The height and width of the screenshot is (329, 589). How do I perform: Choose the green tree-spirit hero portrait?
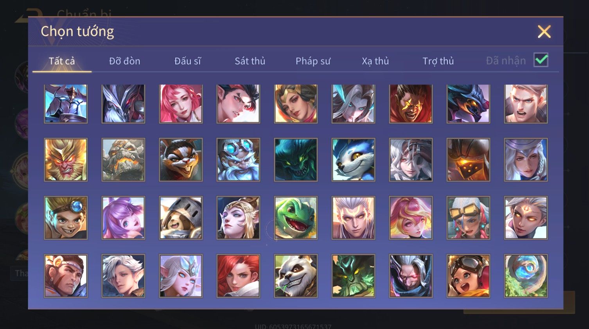(x=353, y=276)
